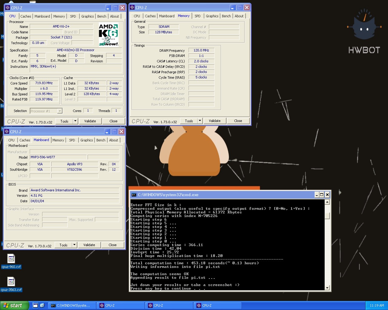388x310 pixels.
Task: Click the cmd.exe window title bar icon
Action: pyautogui.click(x=134, y=195)
